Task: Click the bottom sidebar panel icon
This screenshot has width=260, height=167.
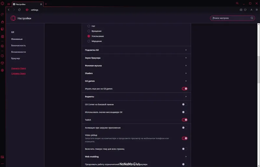Action: point(2,157)
